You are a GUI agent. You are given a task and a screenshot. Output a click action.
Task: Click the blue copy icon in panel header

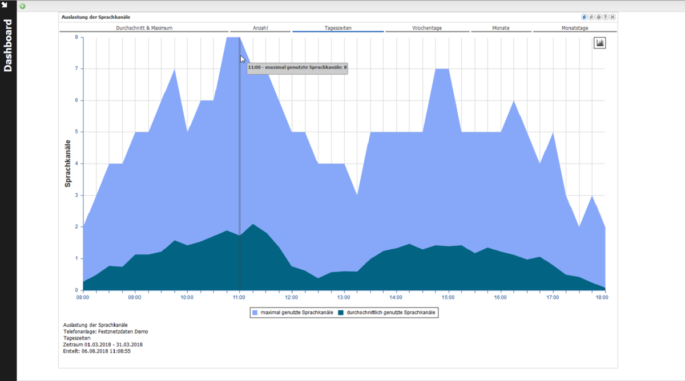pos(585,17)
